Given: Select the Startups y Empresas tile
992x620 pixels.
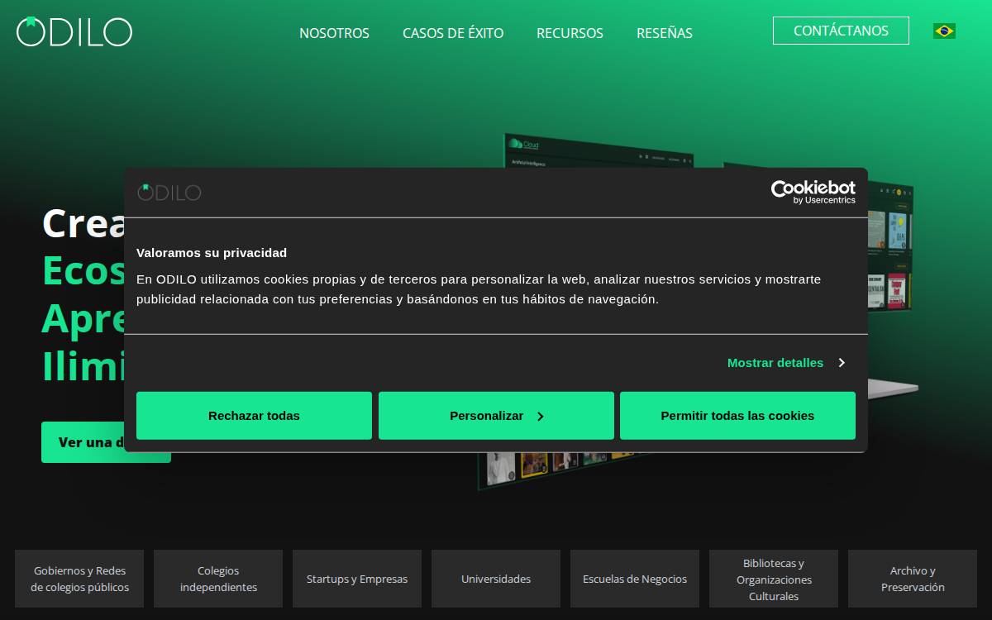Looking at the screenshot, I should pyautogui.click(x=357, y=579).
